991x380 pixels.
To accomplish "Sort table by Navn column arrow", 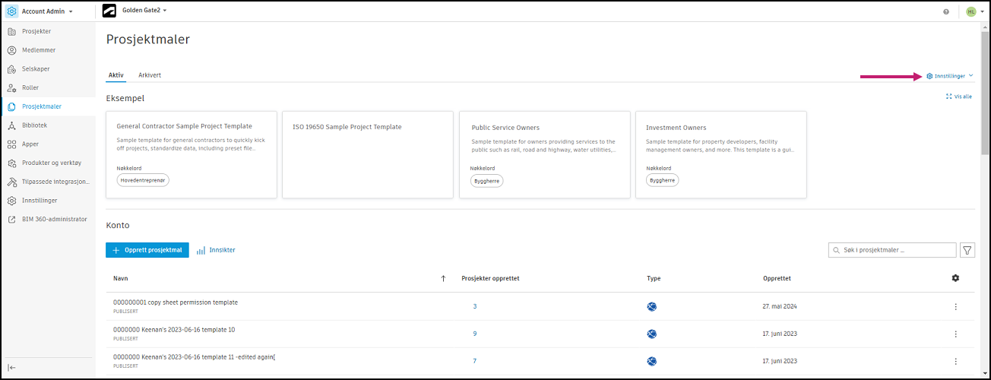I will (443, 278).
